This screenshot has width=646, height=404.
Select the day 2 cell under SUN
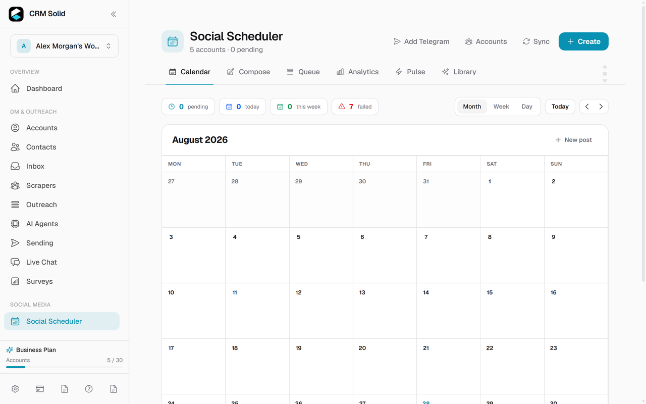pyautogui.click(x=576, y=200)
